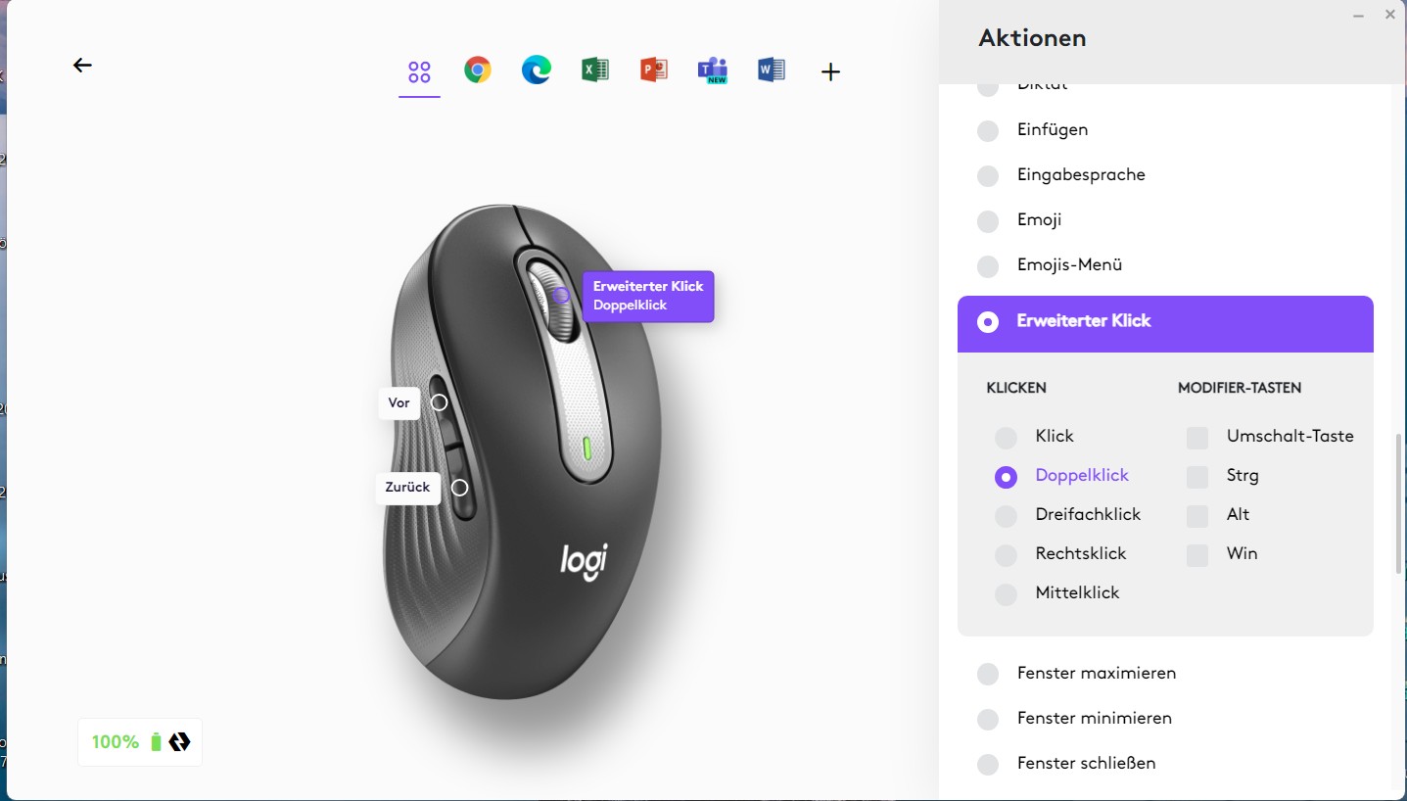1407x801 pixels.
Task: Open the Excel app profile
Action: (x=595, y=70)
